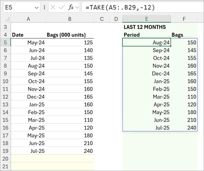The width and height of the screenshot is (204, 171).
Task: Select column A header
Action: click(28, 19)
